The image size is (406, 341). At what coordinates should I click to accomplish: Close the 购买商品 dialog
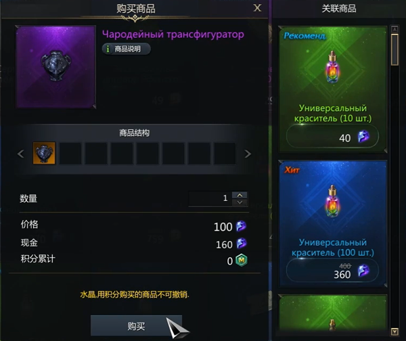point(257,7)
